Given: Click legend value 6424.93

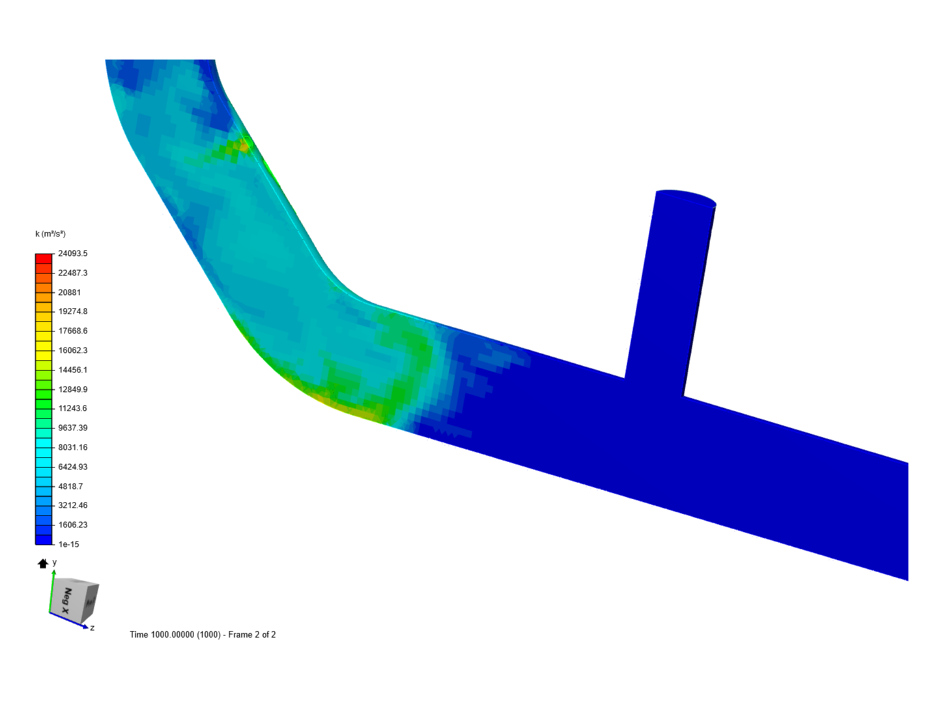Looking at the screenshot, I should pos(72,467).
